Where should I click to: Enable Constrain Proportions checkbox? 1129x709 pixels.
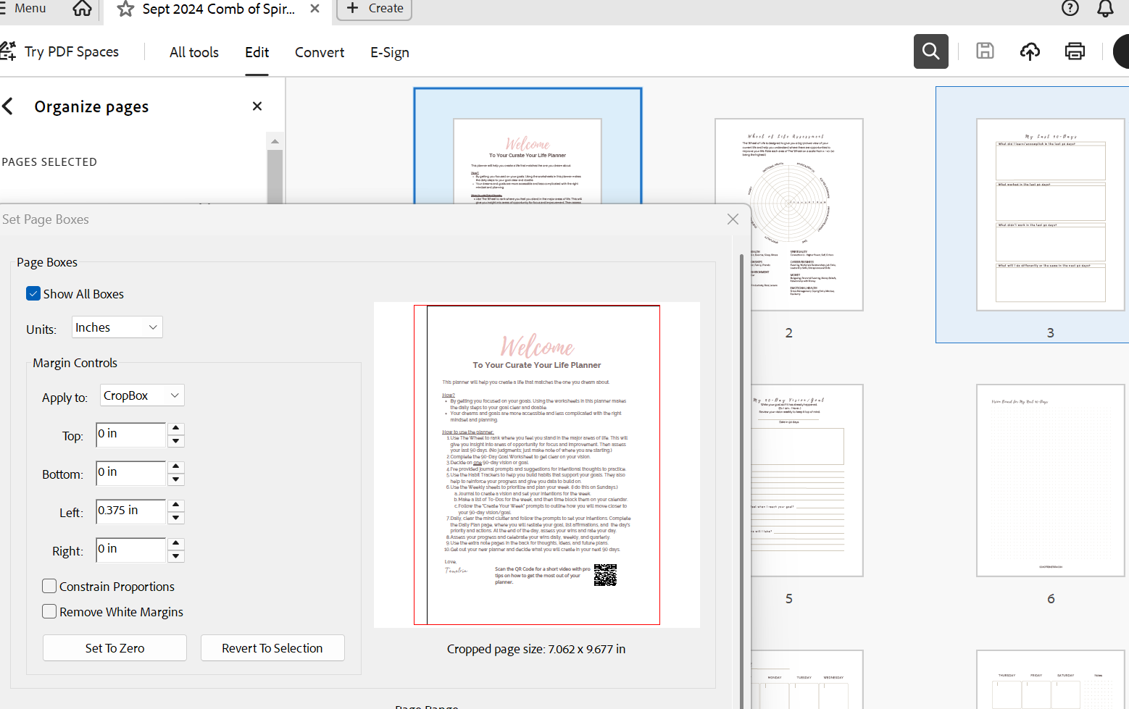click(49, 586)
